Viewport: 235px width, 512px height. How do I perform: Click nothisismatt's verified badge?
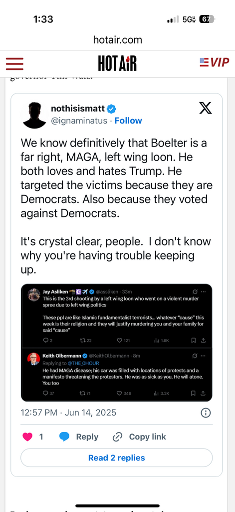[111, 108]
